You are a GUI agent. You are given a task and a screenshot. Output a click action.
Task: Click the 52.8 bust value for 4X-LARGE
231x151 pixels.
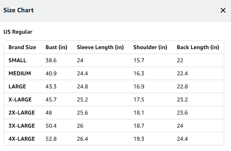(51, 139)
